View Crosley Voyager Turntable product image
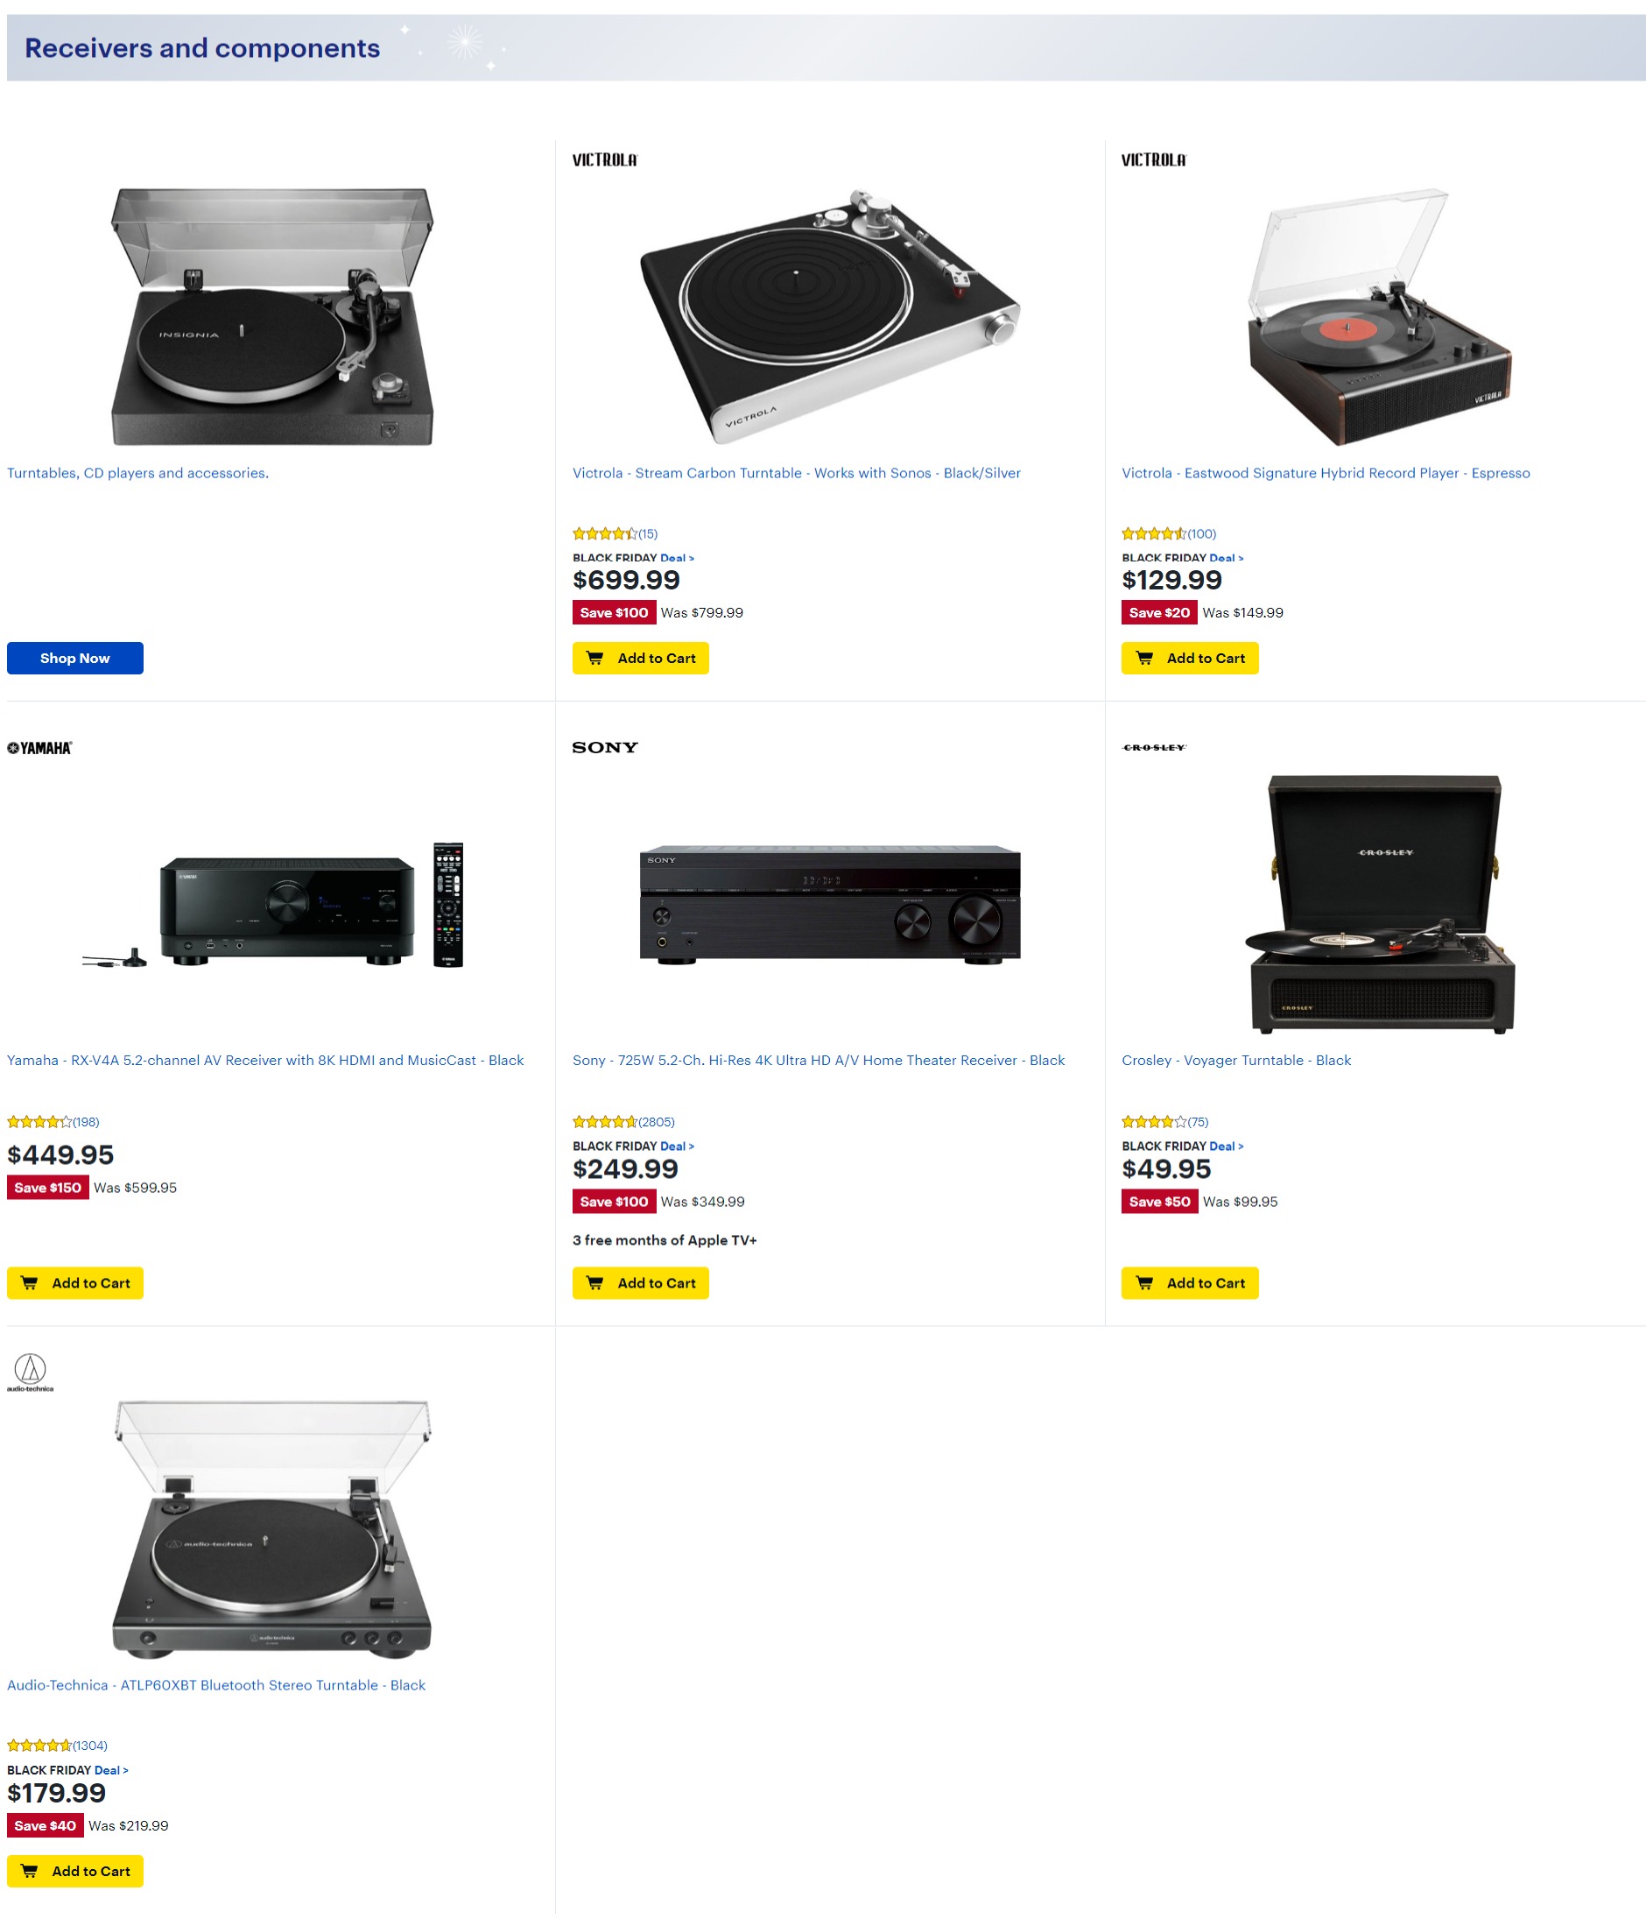This screenshot has width=1646, height=1919. pyautogui.click(x=1382, y=904)
